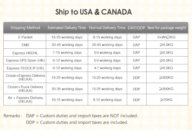This screenshot has width=192, height=130.
Task: Click the 'DAP = Custom duties' remark line
Action: 82,116
